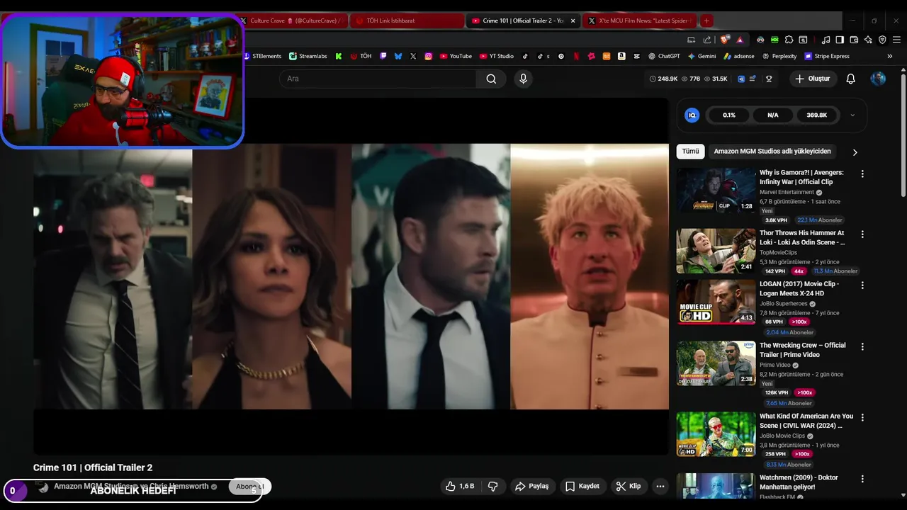Image resolution: width=907 pixels, height=510 pixels.
Task: Click the Crime 101 video player
Action: pyautogui.click(x=351, y=276)
